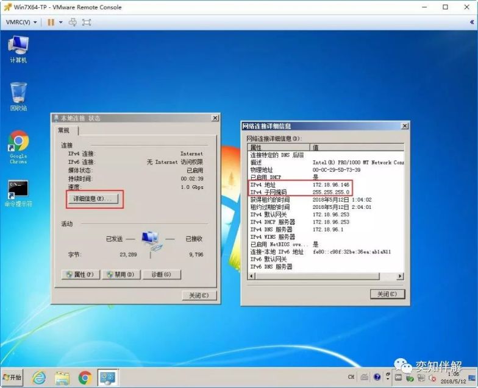Click the 值 column header
Screen dimensions: 478x388
357,147
